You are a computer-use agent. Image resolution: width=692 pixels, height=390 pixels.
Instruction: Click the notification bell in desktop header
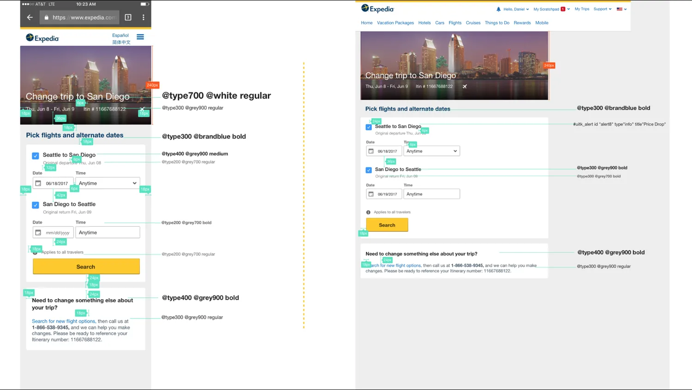point(498,9)
